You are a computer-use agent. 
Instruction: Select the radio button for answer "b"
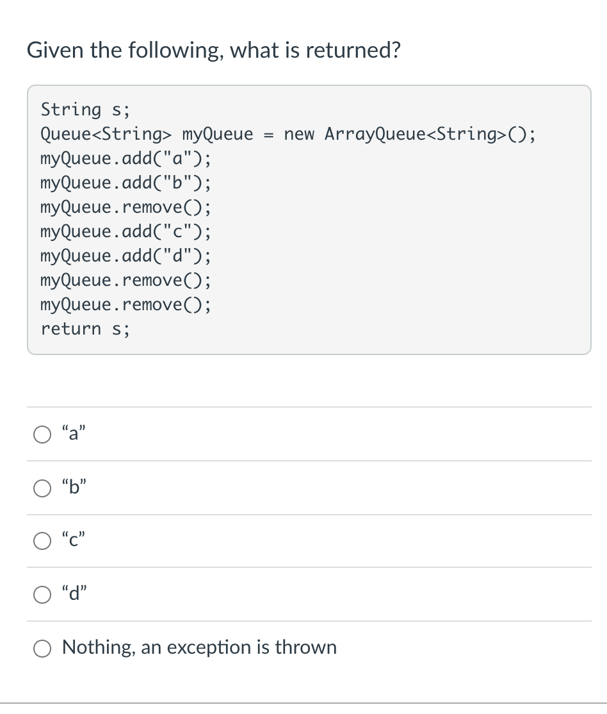point(42,488)
